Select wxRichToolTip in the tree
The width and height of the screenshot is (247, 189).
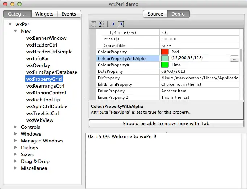point(43,100)
